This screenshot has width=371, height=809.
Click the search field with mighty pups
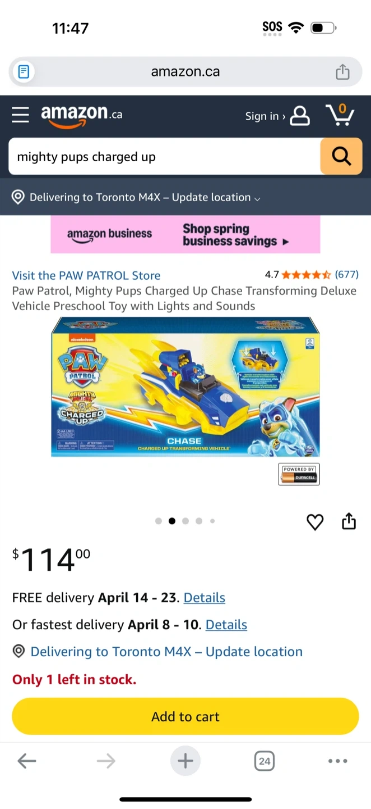pos(164,156)
